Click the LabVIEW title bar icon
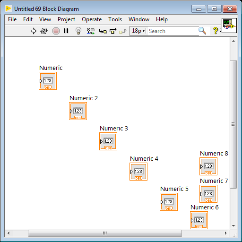 click(9, 9)
